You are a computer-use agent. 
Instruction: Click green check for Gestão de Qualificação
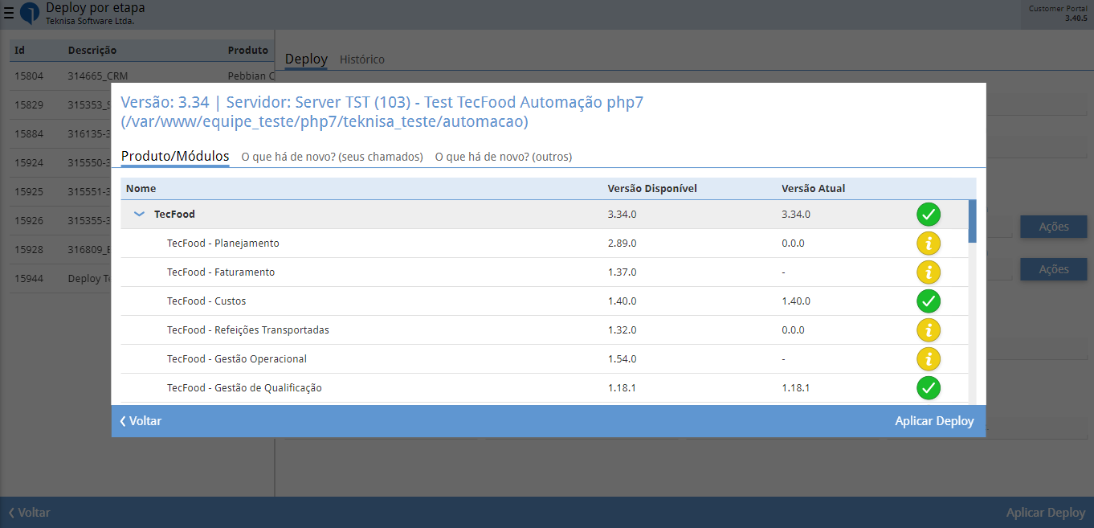click(x=929, y=388)
